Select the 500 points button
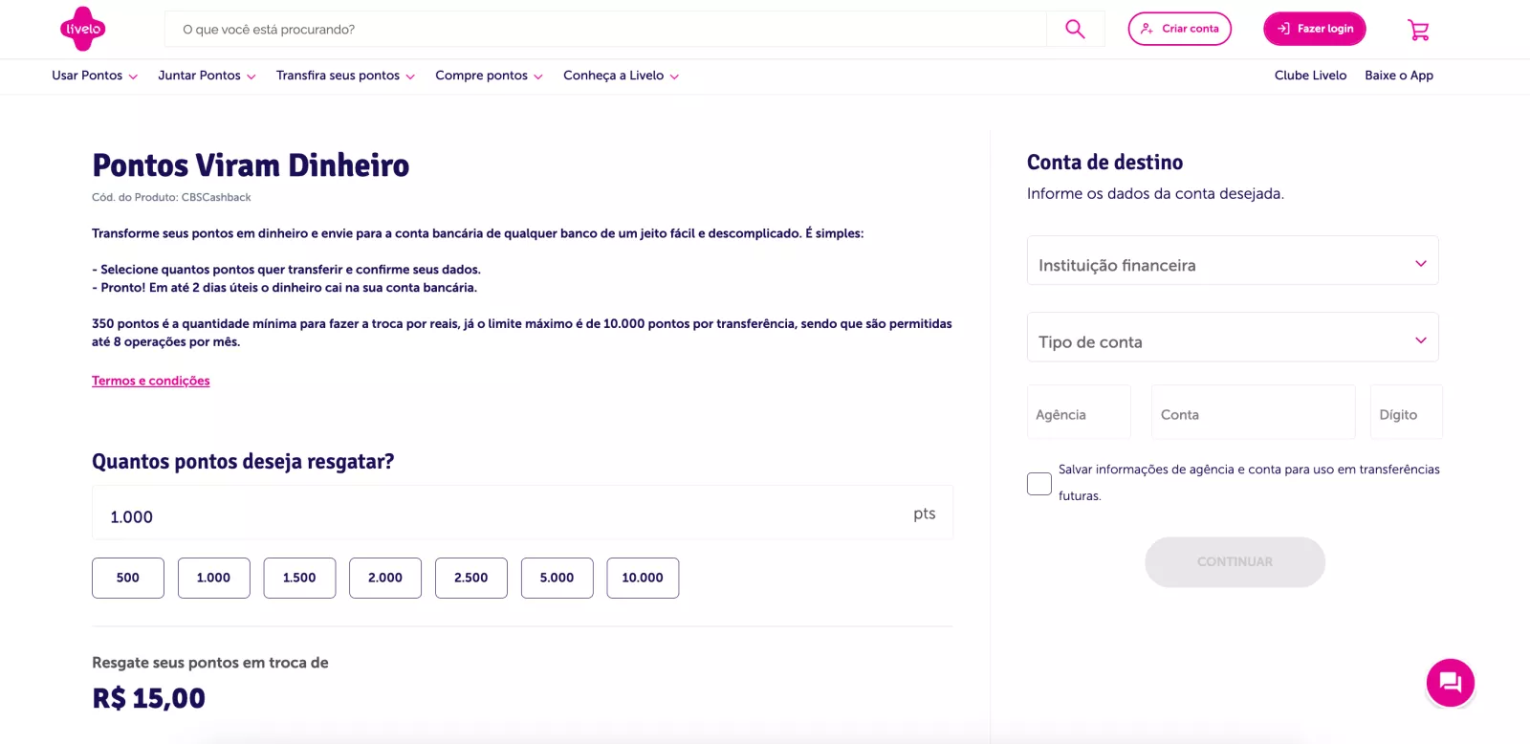 (x=128, y=578)
